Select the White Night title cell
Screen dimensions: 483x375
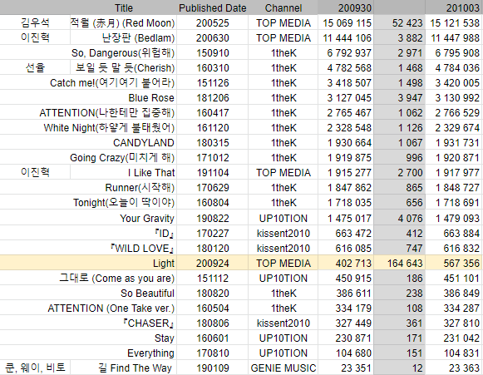[x=109, y=127]
